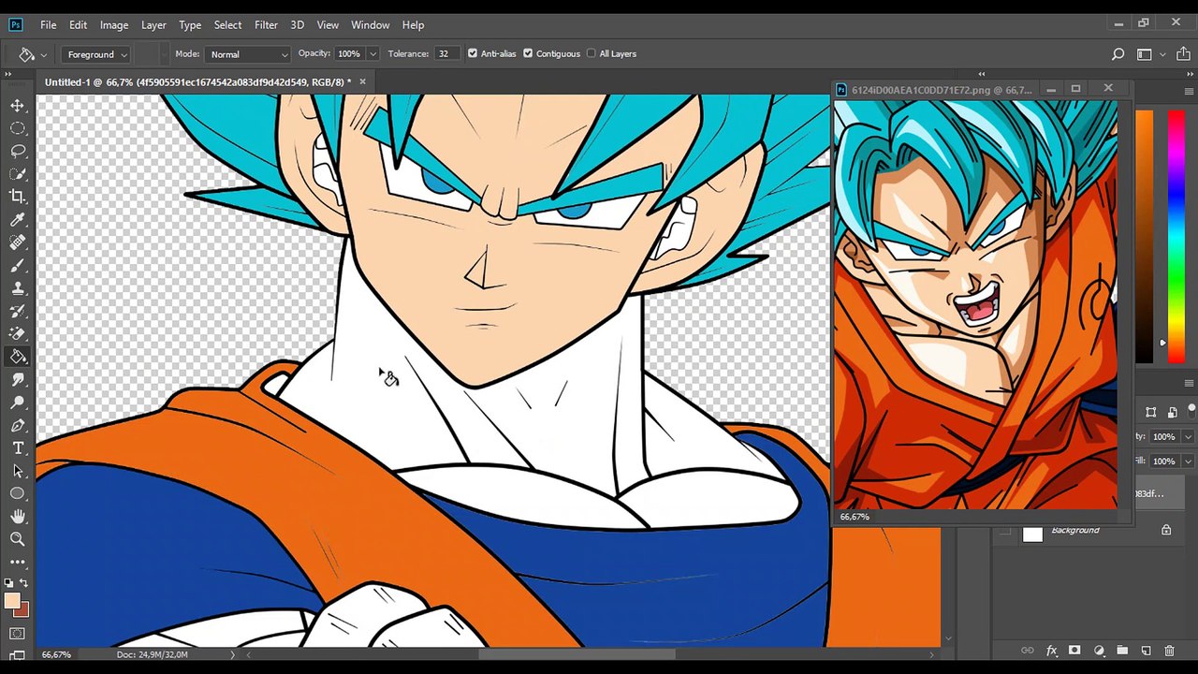Select the Brush tool

pos(18,266)
